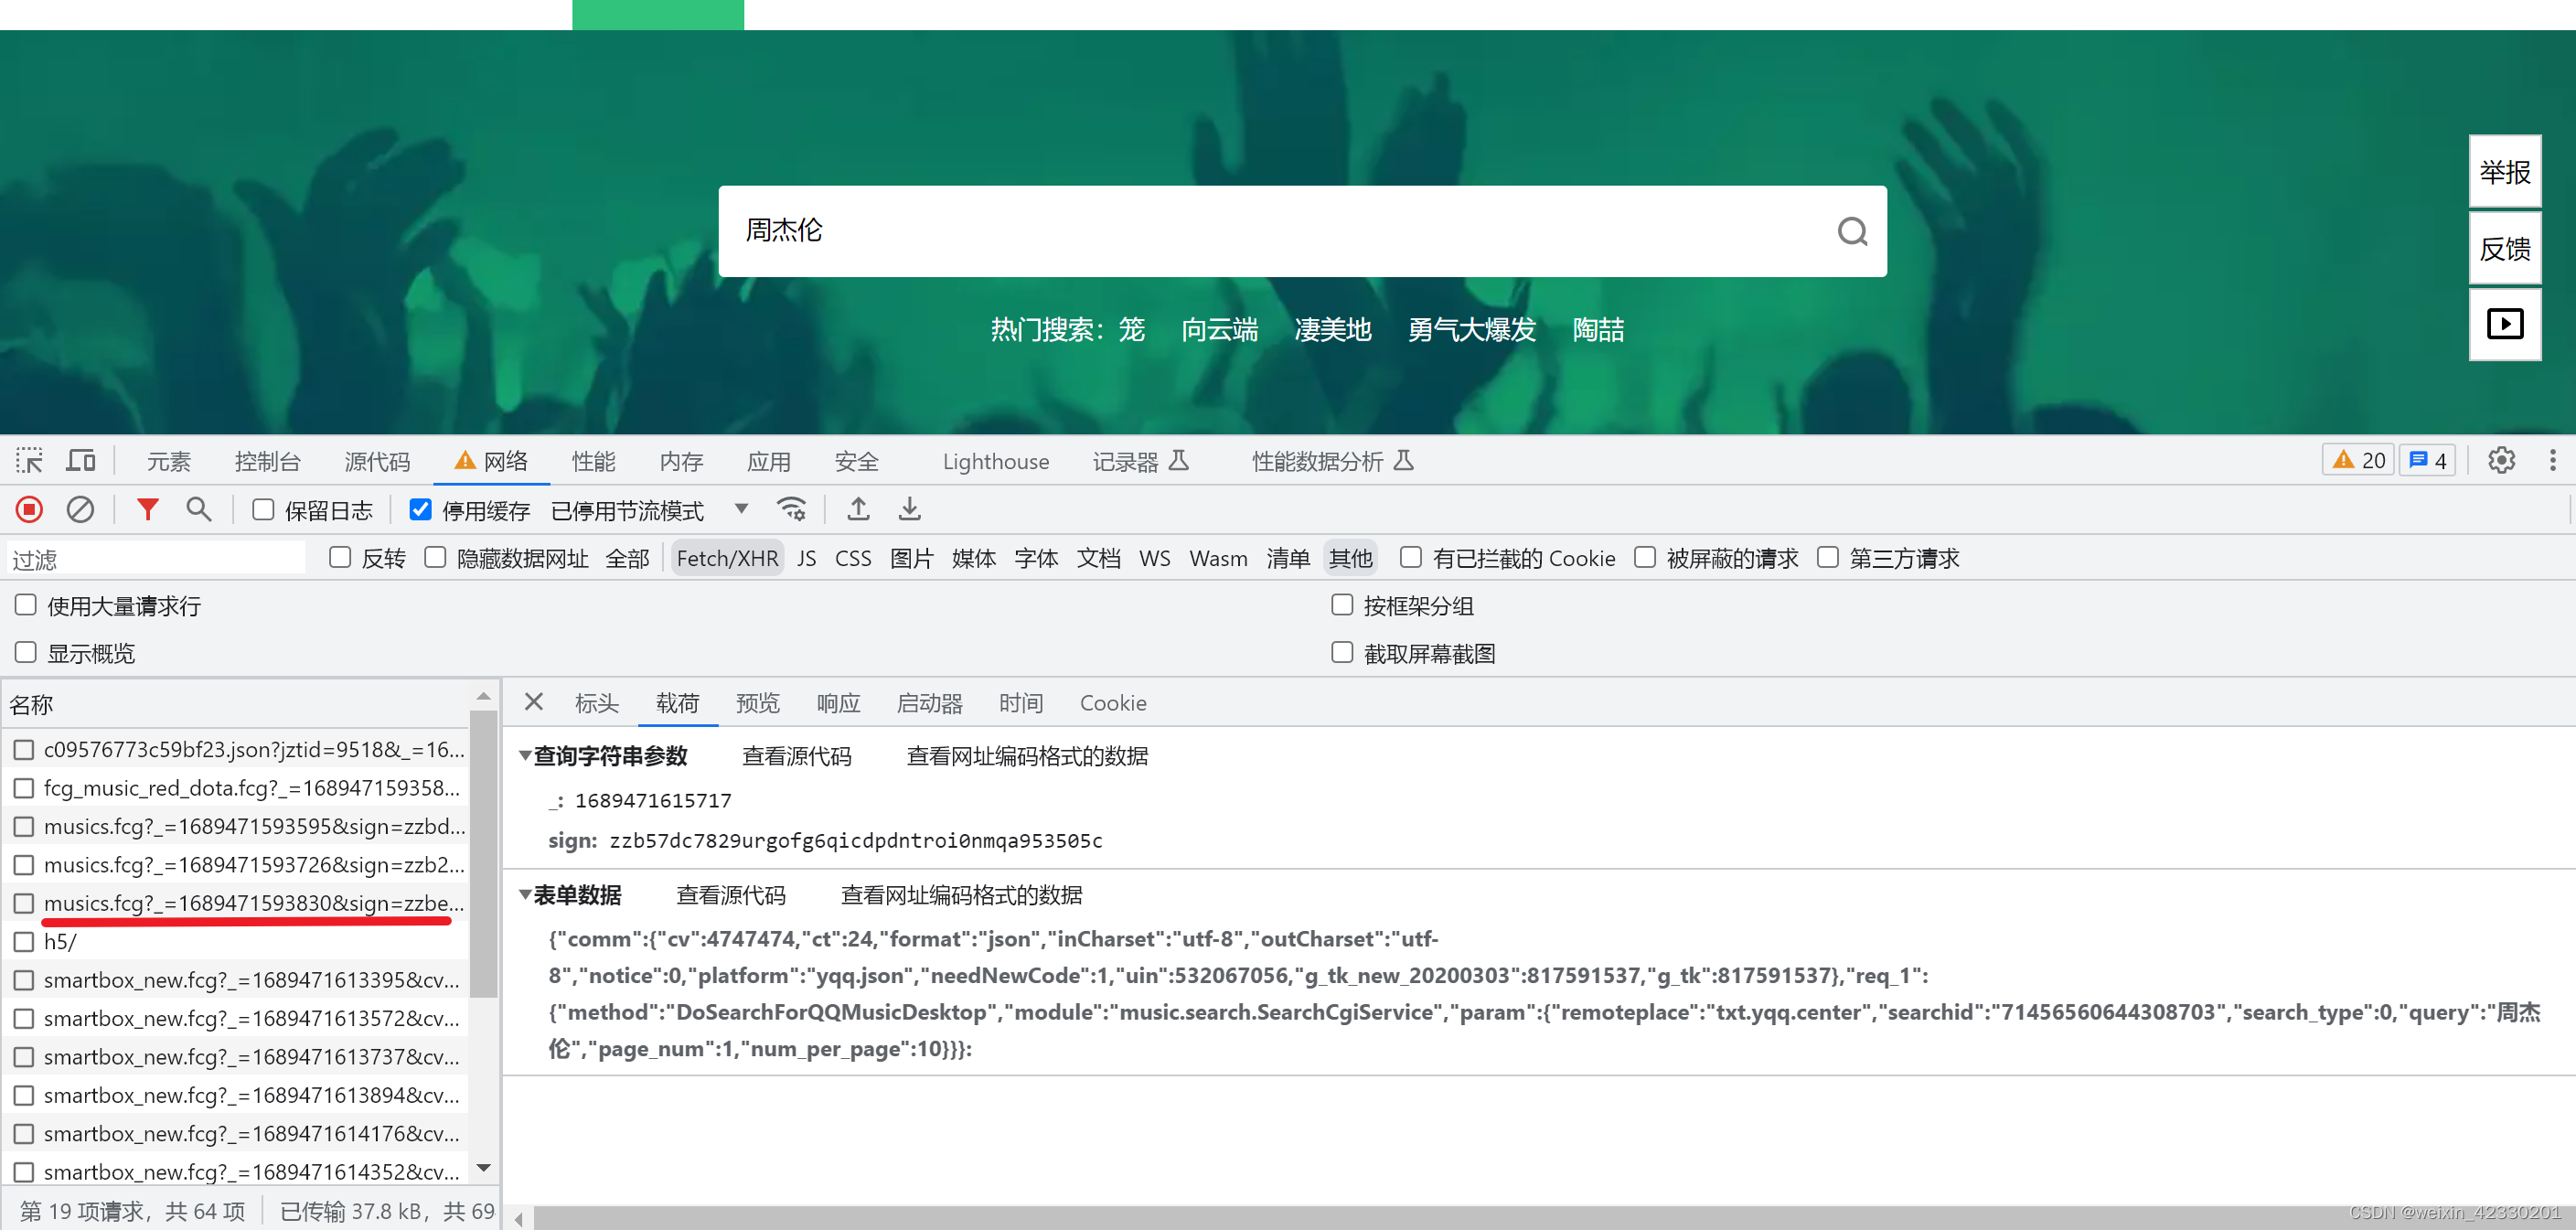Click the request list scroll-down arrow
Screen dimensions: 2576x1230
tap(483, 1167)
